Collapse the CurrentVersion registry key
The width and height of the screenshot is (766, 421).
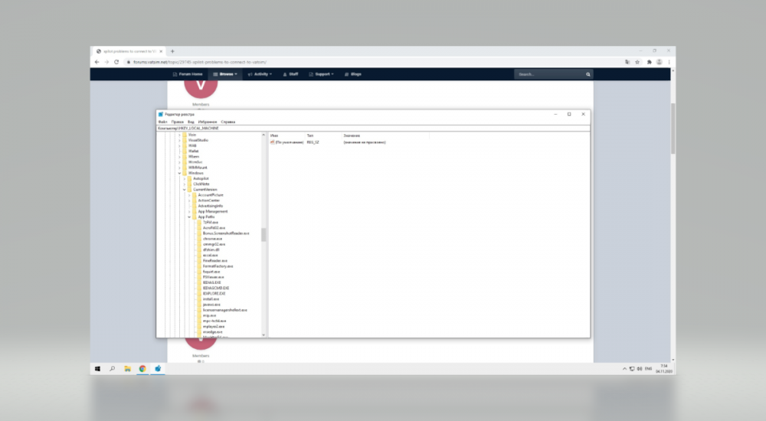185,189
